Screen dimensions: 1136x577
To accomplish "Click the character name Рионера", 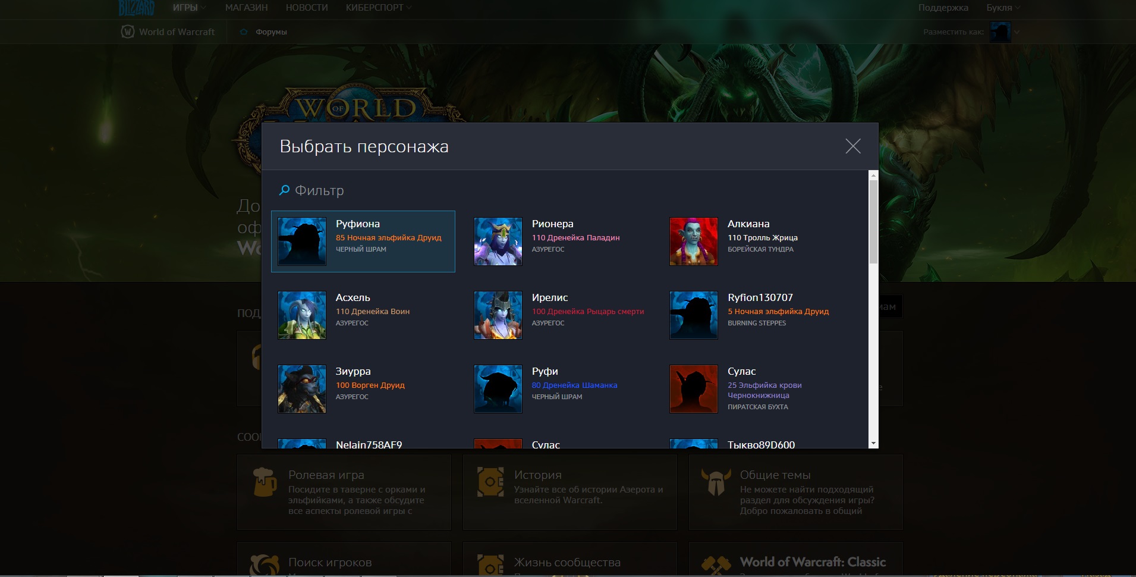I will point(553,224).
